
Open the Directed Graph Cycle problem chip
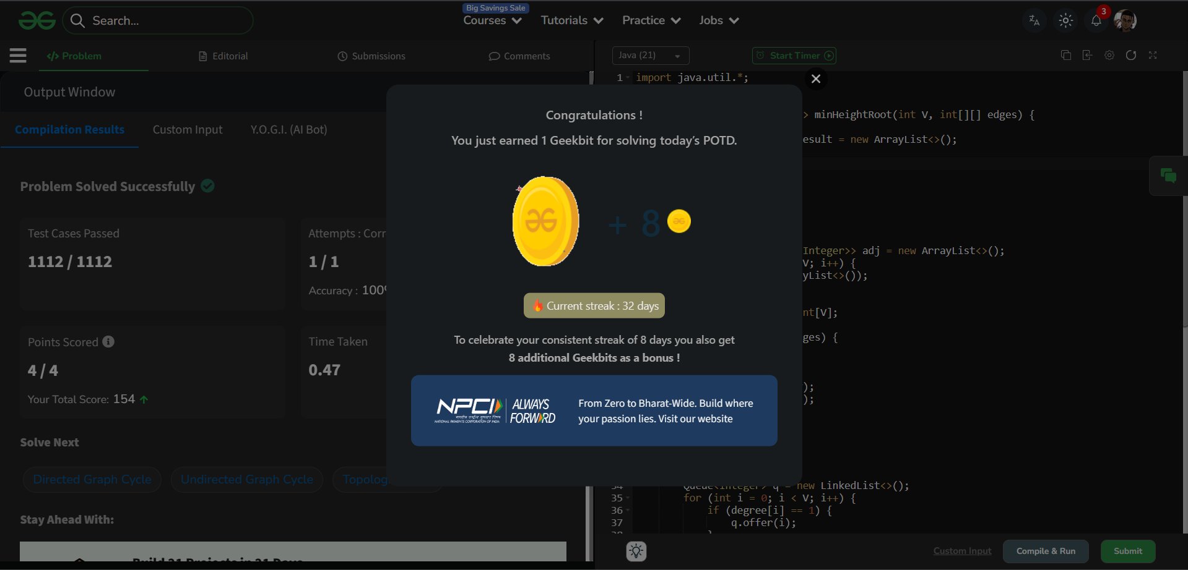[x=92, y=480]
